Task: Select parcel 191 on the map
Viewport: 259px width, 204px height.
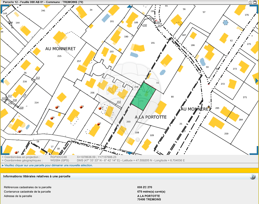Action: point(153,43)
